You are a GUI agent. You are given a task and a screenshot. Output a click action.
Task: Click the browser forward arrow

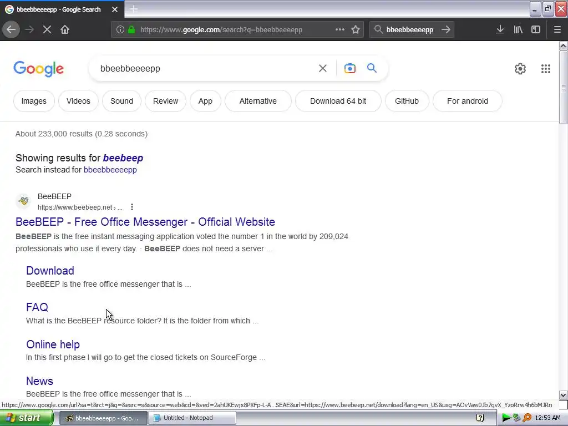29,29
